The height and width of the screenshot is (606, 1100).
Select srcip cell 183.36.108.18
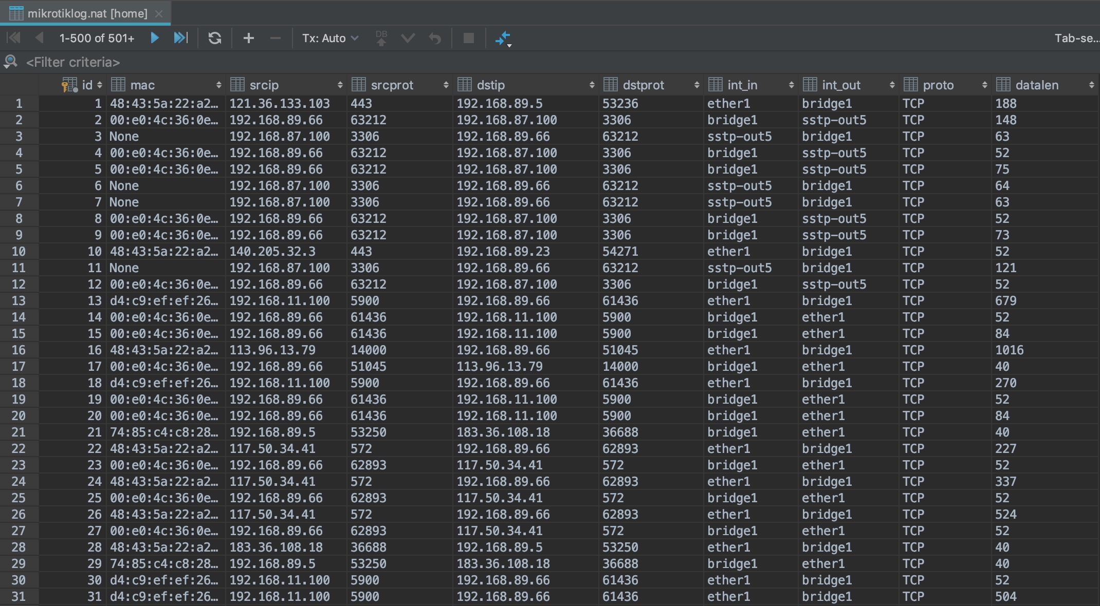[x=286, y=547]
